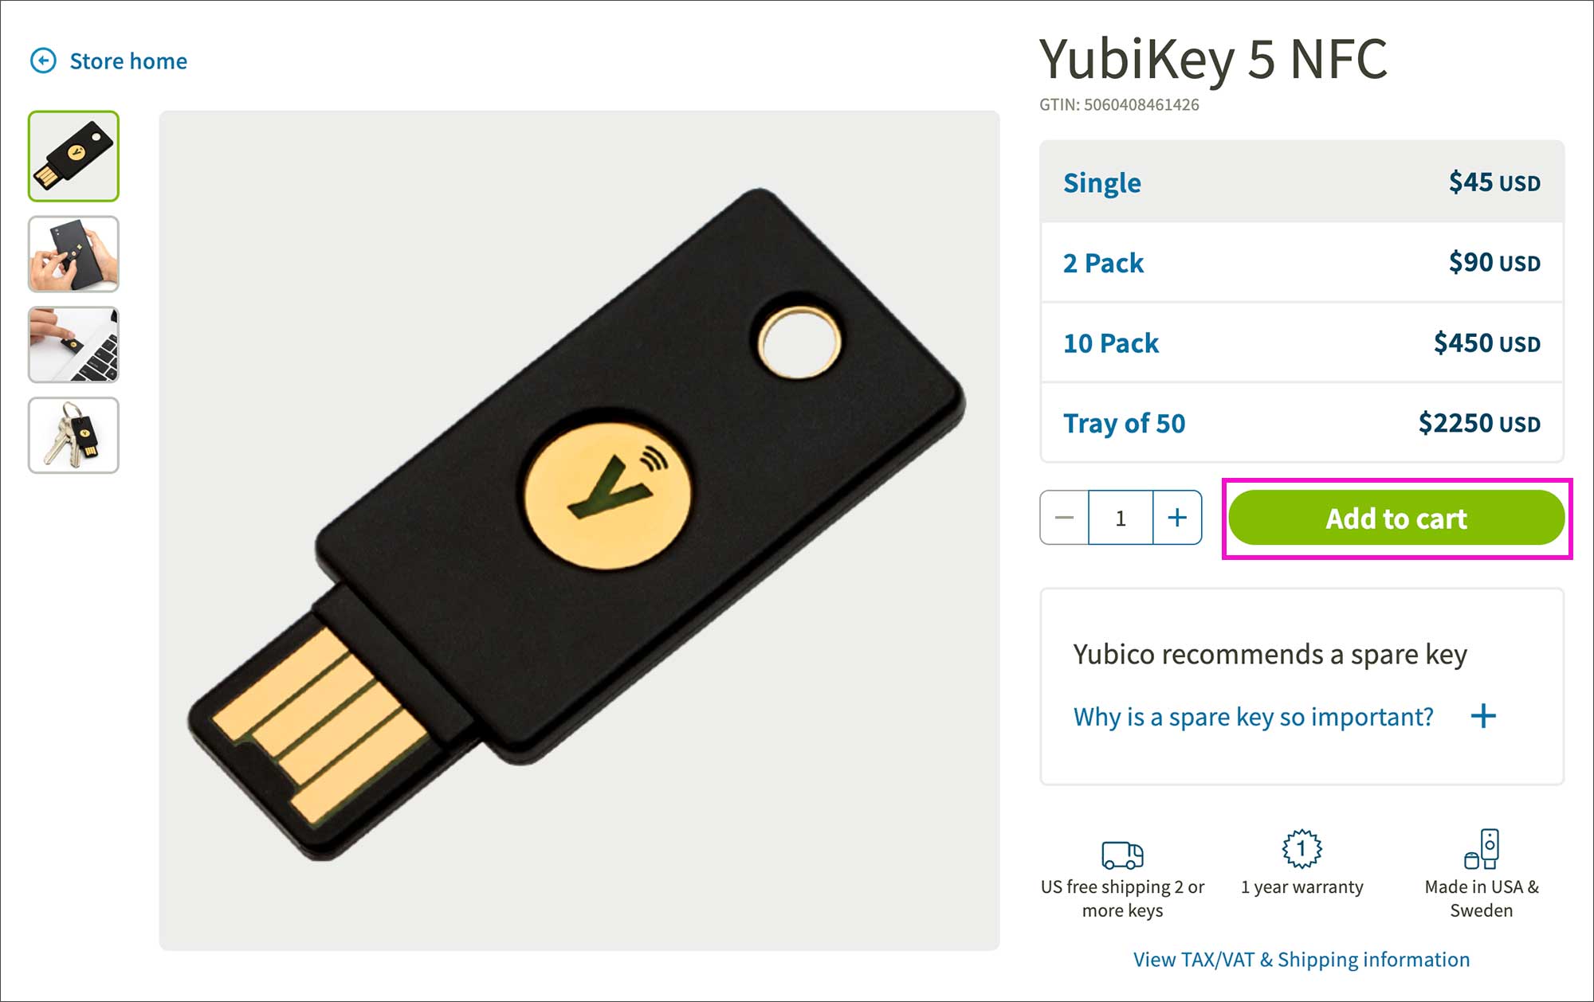Choose the 10 Pack pricing option
Viewport: 1594px width, 1002px height.
(1302, 343)
